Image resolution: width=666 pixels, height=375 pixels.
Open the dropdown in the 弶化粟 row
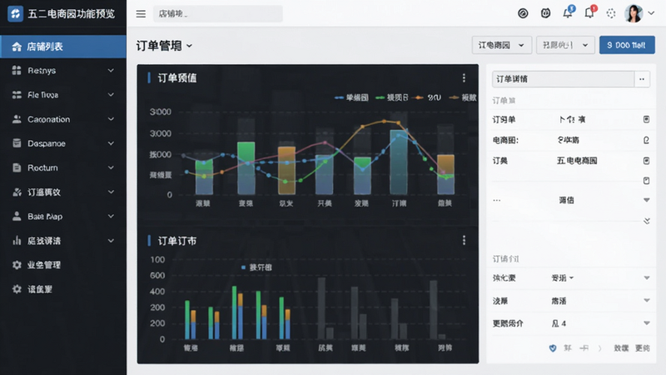(647, 277)
